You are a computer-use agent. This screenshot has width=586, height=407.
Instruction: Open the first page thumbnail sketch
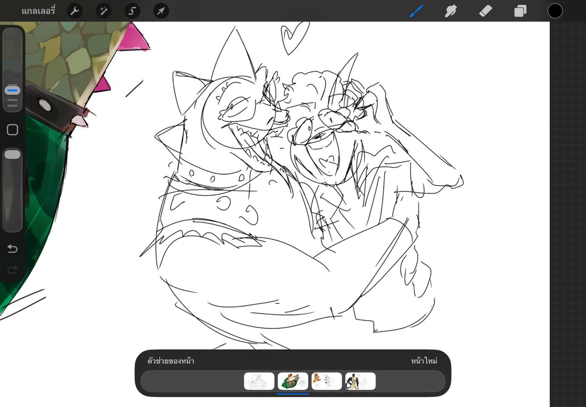tap(259, 381)
